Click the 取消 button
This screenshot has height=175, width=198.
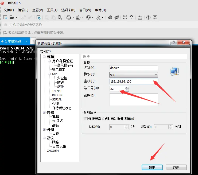click(176, 168)
